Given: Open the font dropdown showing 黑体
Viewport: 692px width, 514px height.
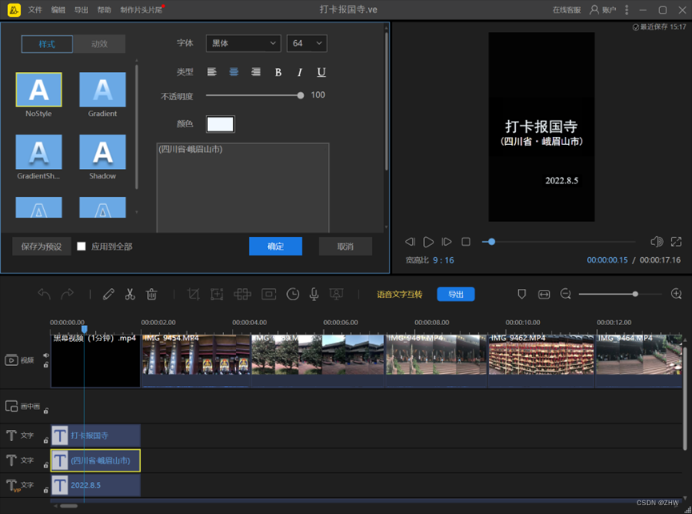Looking at the screenshot, I should pos(243,43).
